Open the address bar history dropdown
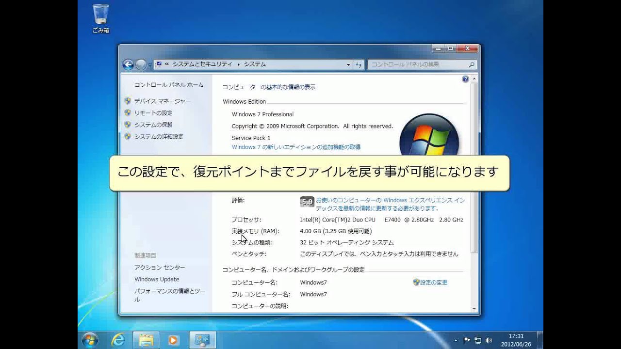The image size is (621, 349). (348, 64)
